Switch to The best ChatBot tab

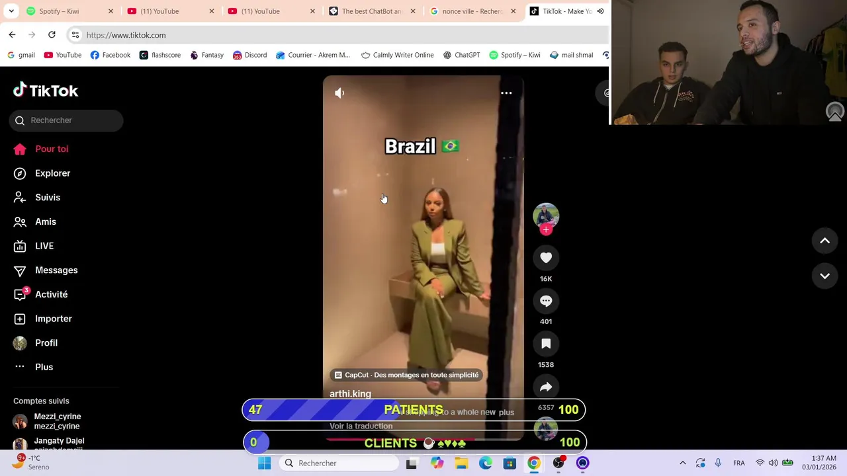[371, 11]
